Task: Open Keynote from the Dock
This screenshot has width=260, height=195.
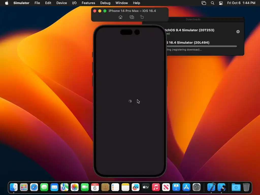Action: coord(176,187)
